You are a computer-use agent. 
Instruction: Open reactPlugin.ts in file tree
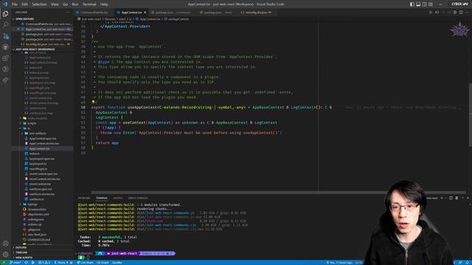(38, 169)
